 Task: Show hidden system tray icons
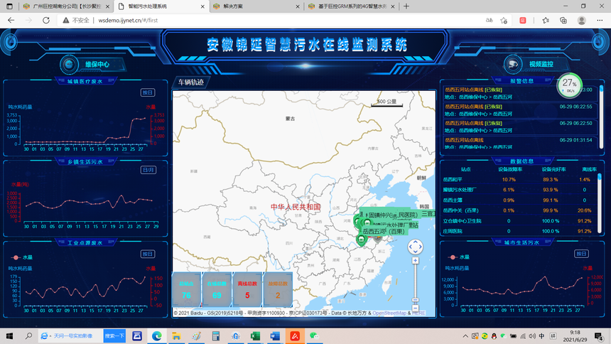pos(465,336)
